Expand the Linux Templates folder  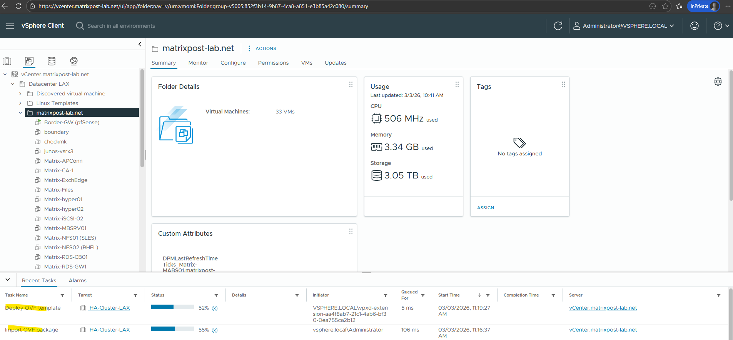click(20, 103)
